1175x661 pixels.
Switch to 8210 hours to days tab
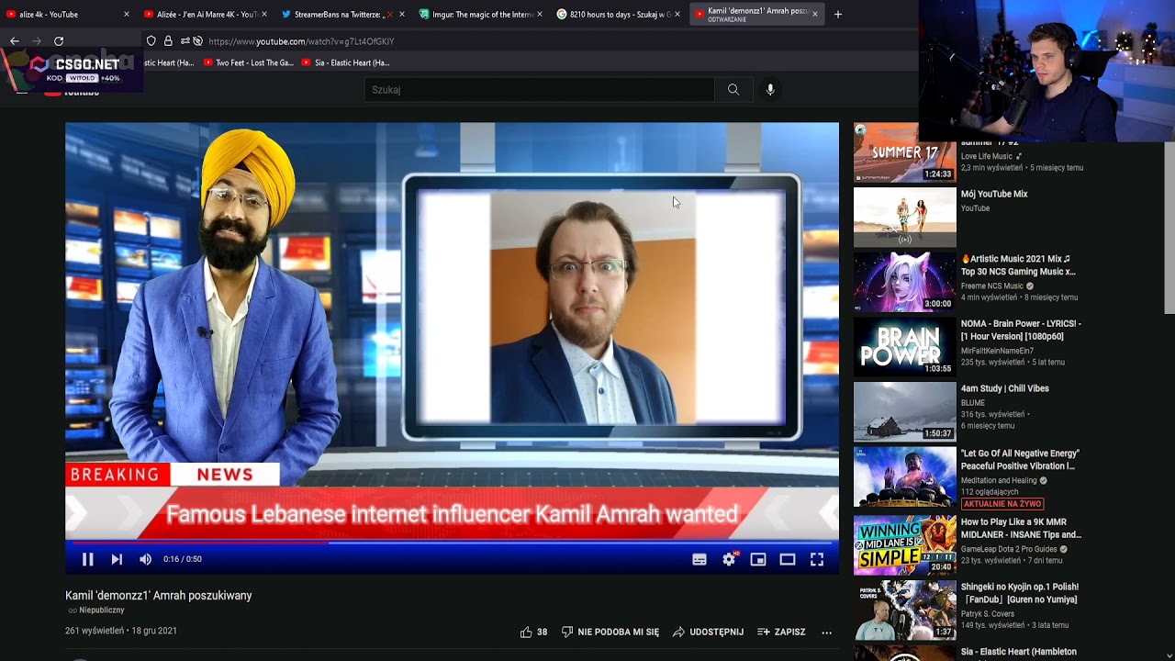620,15
